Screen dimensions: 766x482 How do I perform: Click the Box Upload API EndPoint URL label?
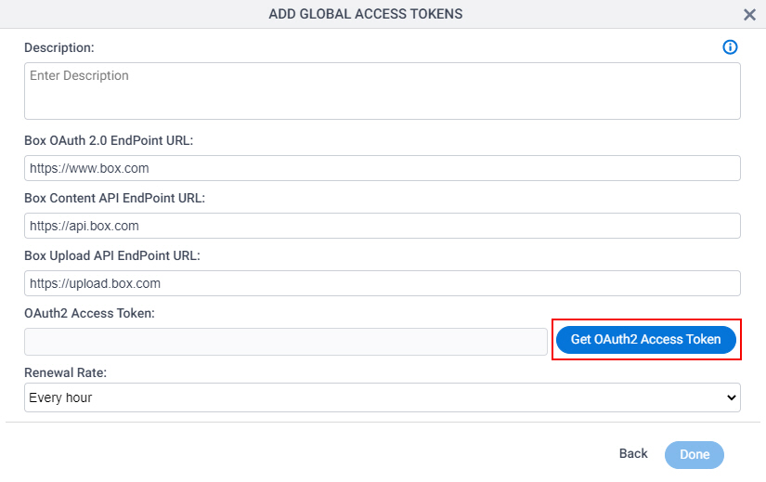click(112, 255)
